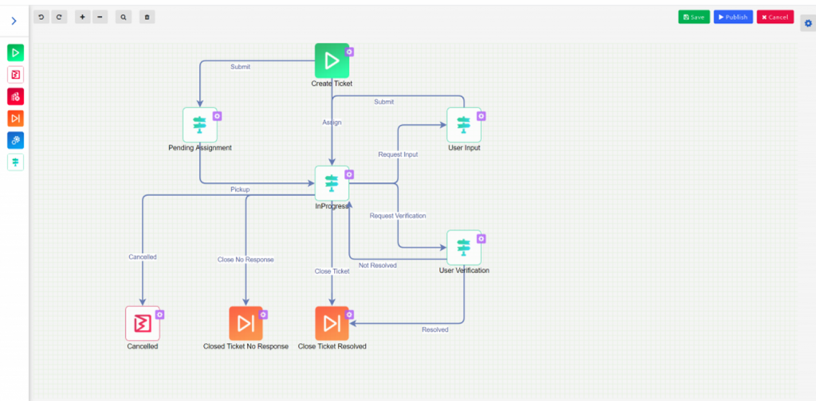Open the settings gear at top right
Viewport: 816px width, 401px height.
(808, 23)
